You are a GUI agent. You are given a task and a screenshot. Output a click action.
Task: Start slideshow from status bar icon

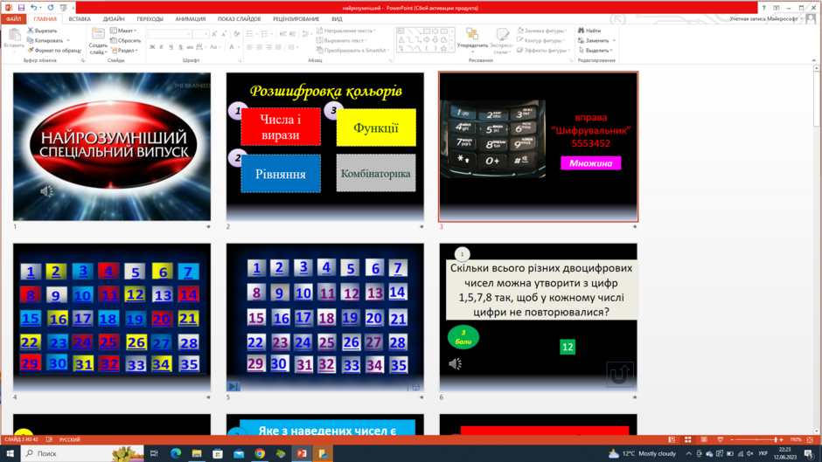coord(721,439)
